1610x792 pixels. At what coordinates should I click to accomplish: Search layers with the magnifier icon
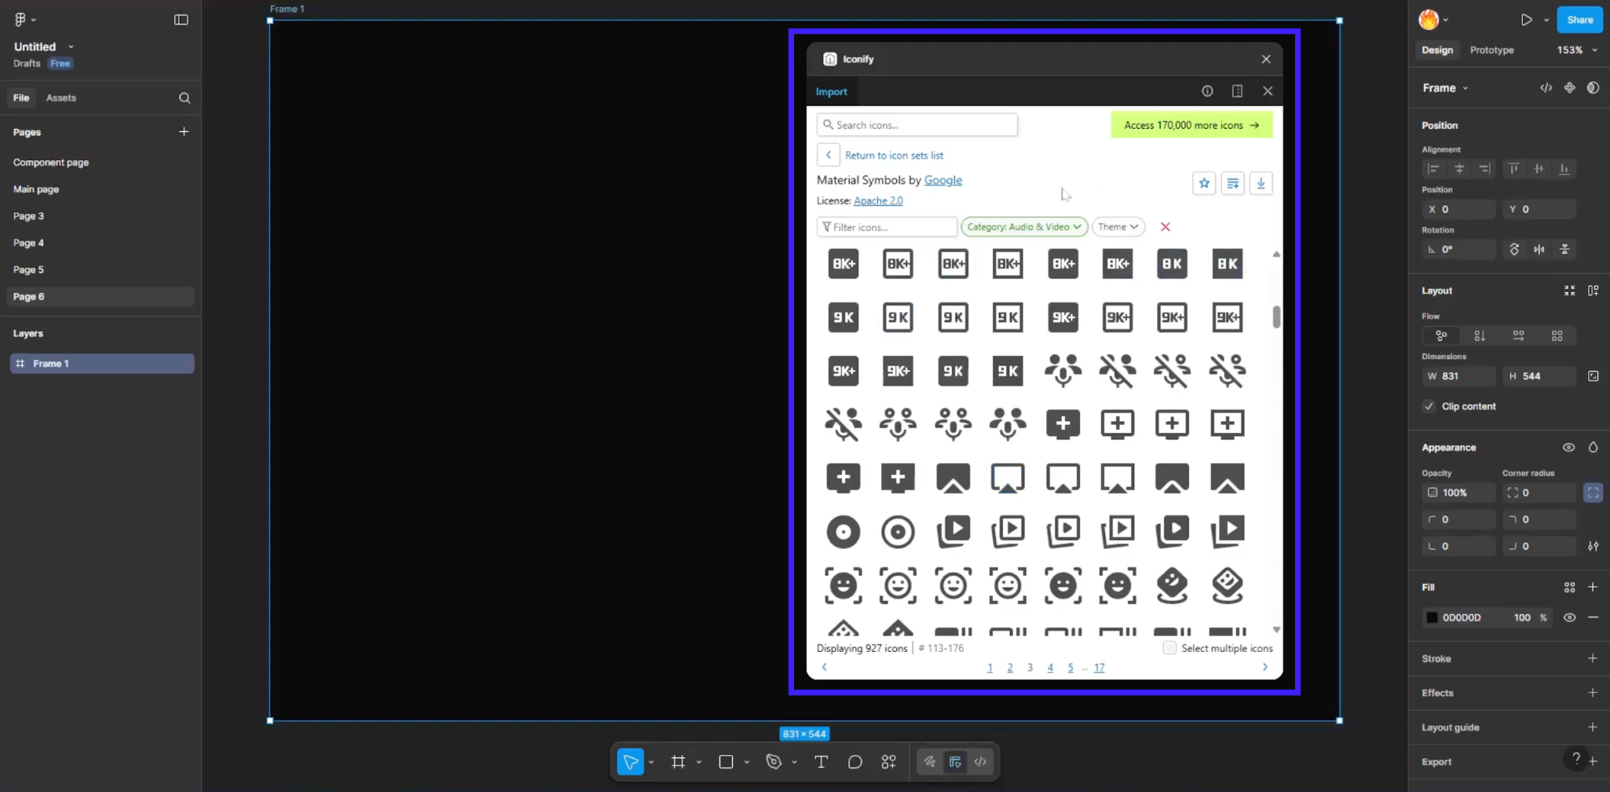tap(184, 98)
